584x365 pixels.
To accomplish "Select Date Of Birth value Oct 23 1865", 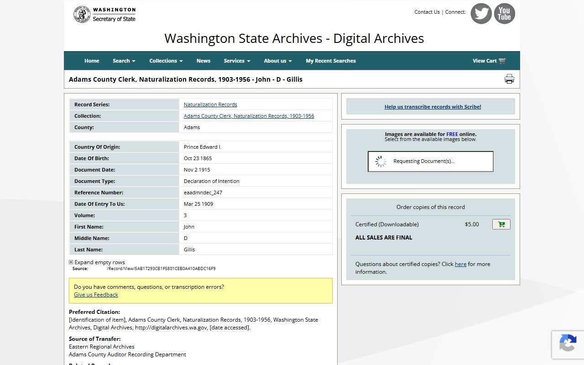I will coord(198,158).
